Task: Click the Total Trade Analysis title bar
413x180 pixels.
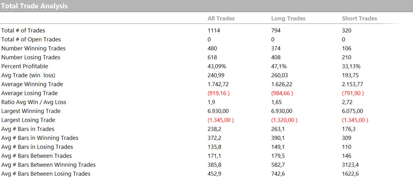Action: (x=35, y=6)
